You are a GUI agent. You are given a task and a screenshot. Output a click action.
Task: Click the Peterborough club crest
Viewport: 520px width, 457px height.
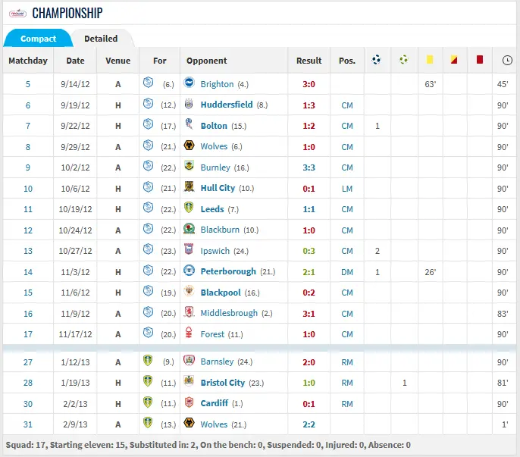pos(190,271)
